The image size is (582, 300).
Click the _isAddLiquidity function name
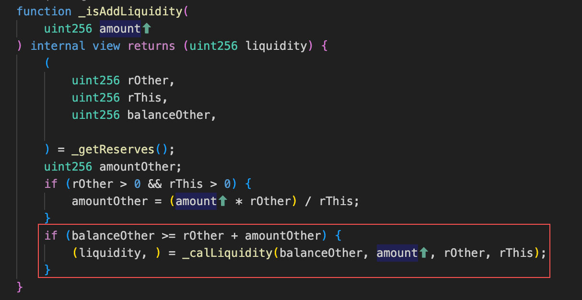pos(130,12)
